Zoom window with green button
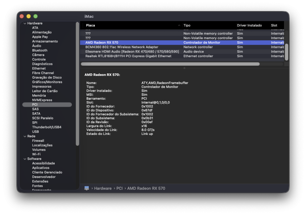This screenshot has width=306, height=215. (x=35, y=17)
